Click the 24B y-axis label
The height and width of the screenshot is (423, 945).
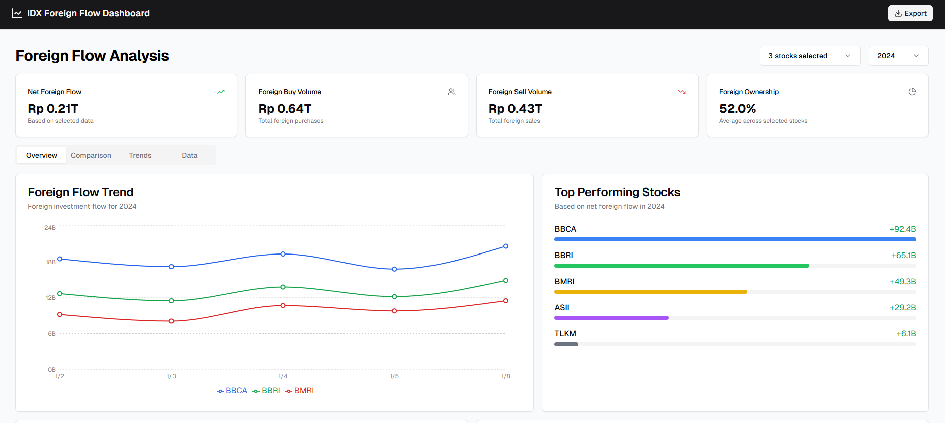pyautogui.click(x=50, y=228)
